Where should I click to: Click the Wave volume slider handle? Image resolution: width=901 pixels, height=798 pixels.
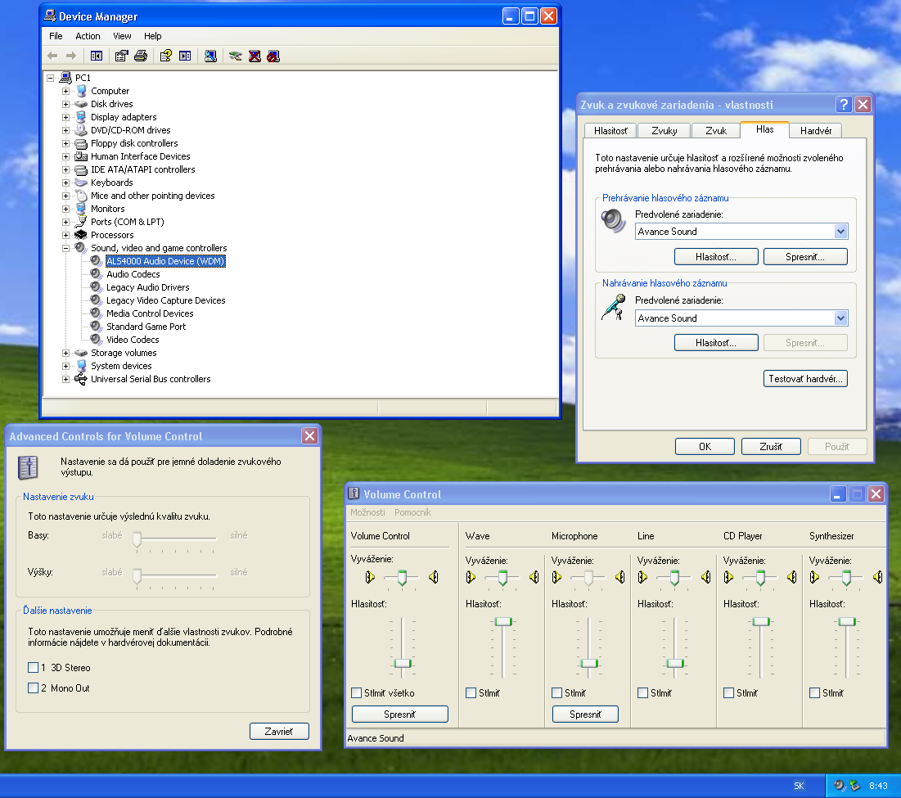click(x=503, y=622)
